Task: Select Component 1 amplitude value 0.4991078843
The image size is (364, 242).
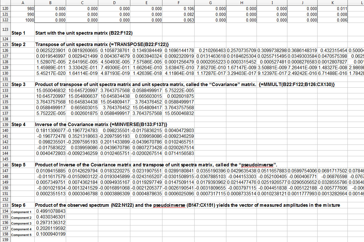Action: pos(51,211)
